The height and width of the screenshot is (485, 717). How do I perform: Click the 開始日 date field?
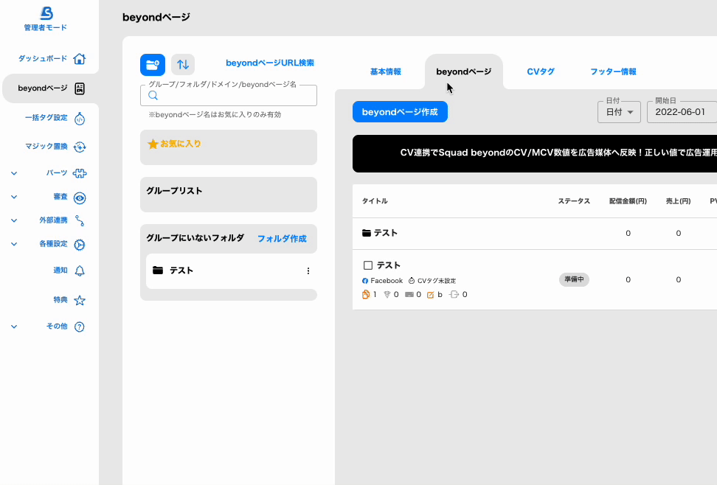[x=682, y=112]
